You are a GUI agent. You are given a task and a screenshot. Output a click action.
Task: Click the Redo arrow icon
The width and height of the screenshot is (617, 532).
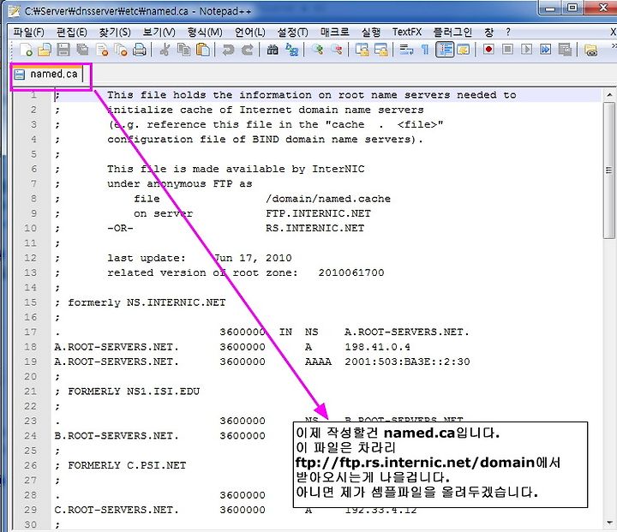(x=247, y=50)
